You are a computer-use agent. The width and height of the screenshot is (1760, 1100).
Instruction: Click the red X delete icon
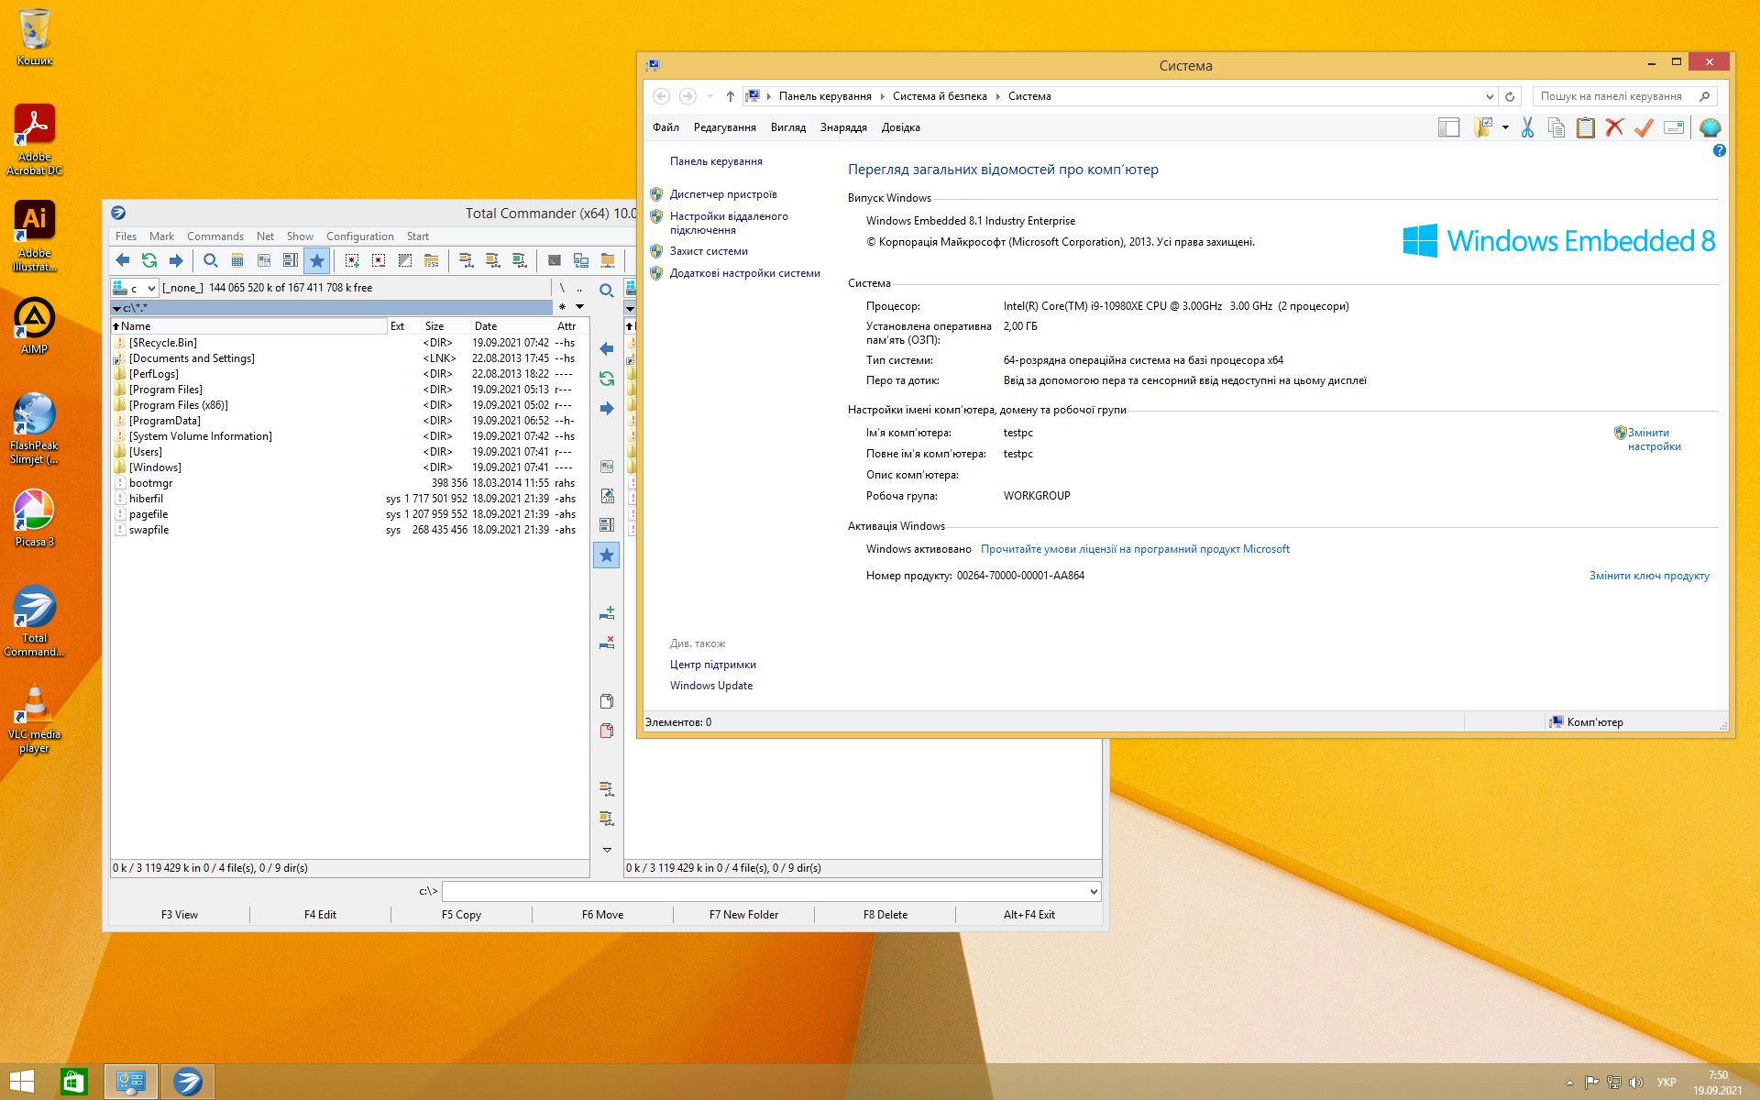(x=1614, y=127)
